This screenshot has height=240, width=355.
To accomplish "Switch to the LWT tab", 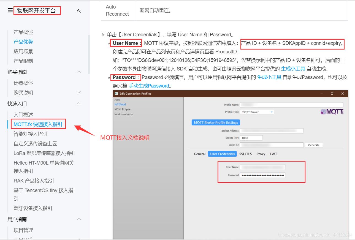I will point(273,154).
